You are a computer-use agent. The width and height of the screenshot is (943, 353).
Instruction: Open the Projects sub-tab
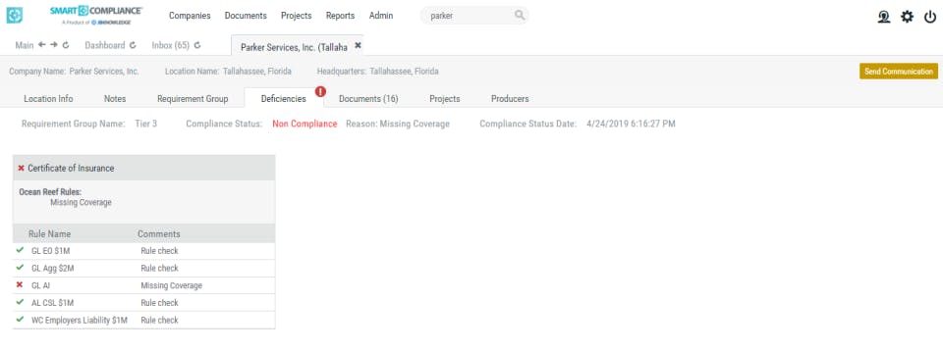click(445, 98)
